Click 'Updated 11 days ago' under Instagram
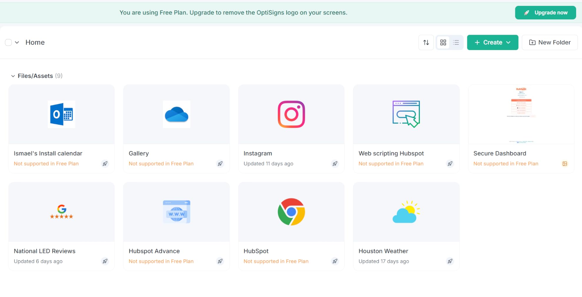 (268, 163)
